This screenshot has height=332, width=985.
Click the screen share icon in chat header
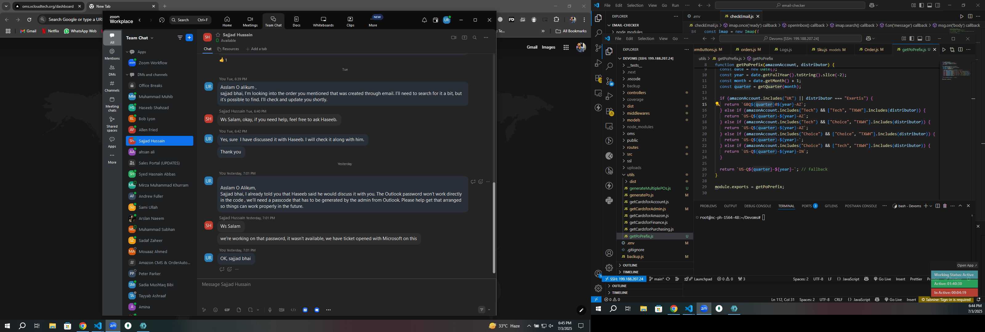pyautogui.click(x=464, y=38)
